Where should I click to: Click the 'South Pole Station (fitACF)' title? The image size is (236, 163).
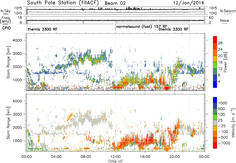(63, 3)
